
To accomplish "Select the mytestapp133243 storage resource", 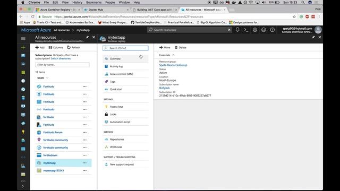I will (53, 171).
